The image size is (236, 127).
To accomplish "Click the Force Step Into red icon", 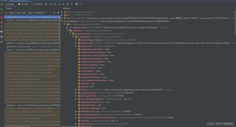I will 59,4.
